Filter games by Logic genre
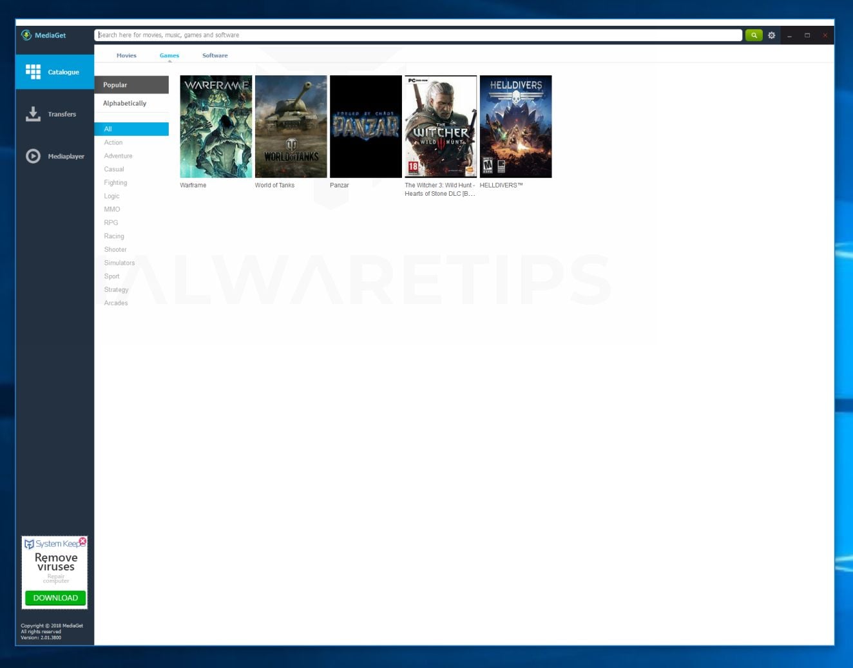 click(112, 196)
